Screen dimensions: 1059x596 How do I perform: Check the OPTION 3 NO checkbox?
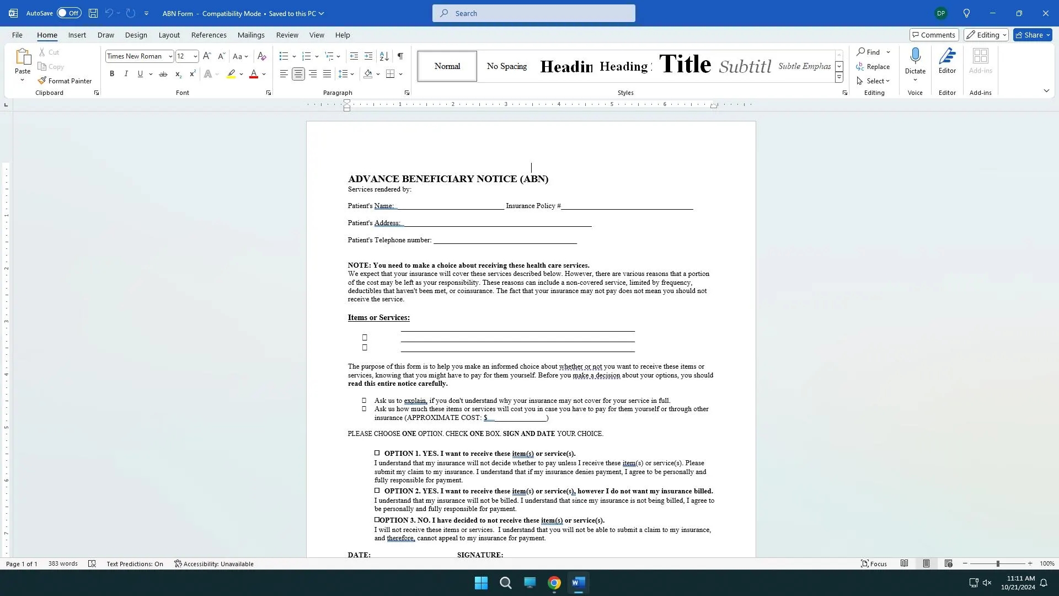point(377,520)
